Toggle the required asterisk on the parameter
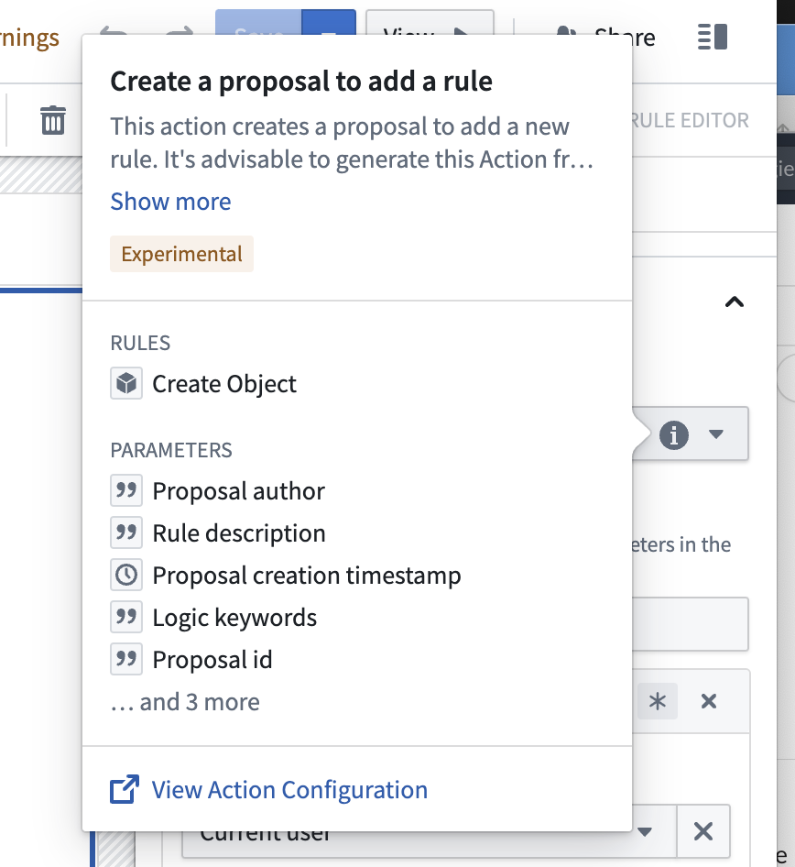 [658, 701]
